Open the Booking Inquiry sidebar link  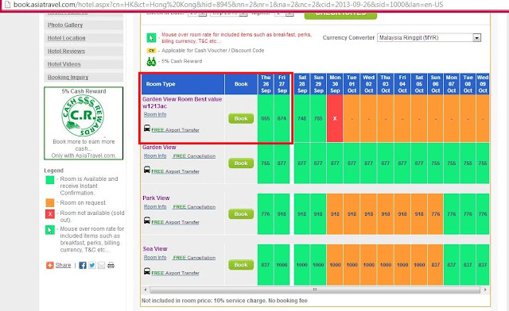[x=68, y=77]
